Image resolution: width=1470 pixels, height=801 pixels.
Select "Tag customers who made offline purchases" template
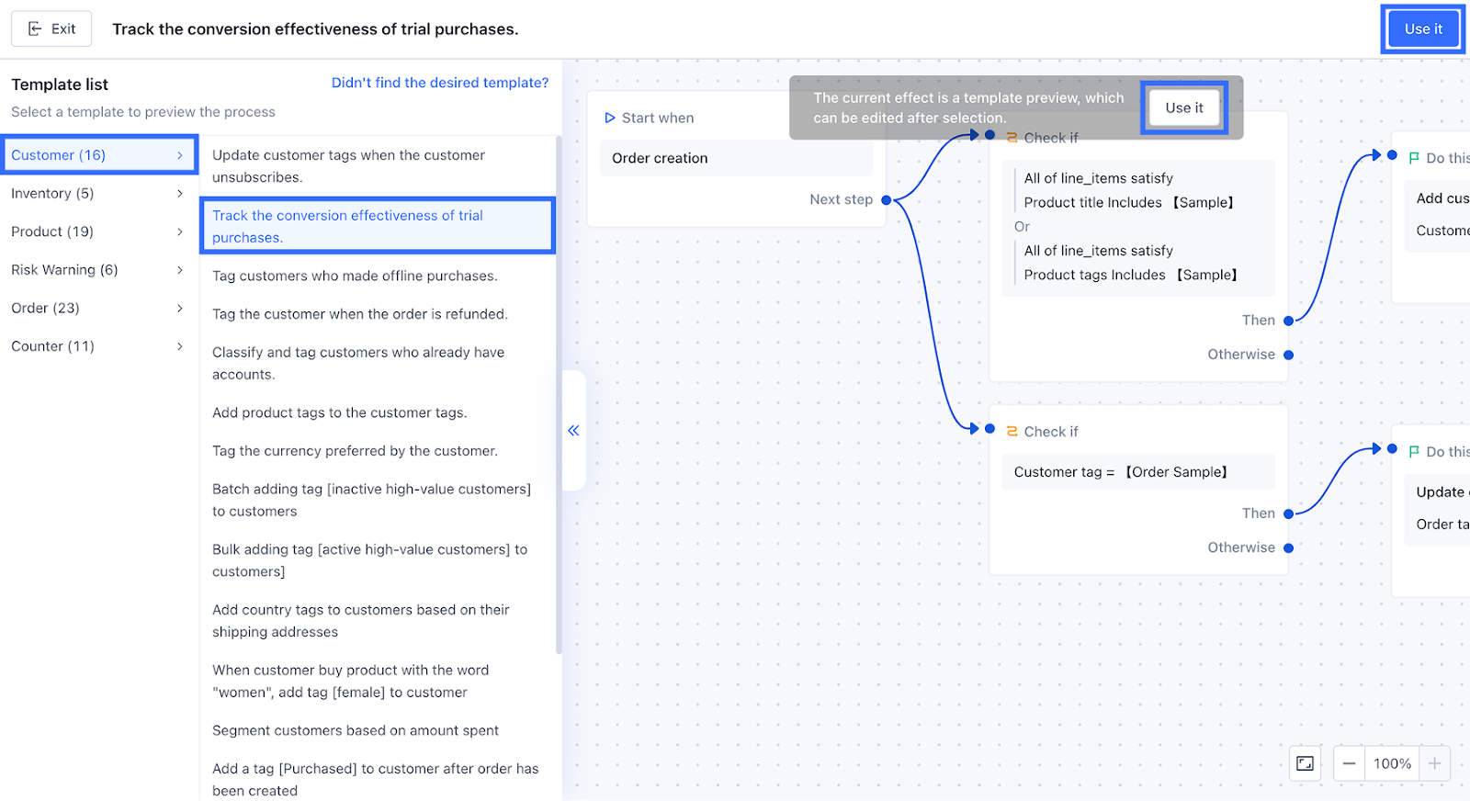[x=355, y=276]
